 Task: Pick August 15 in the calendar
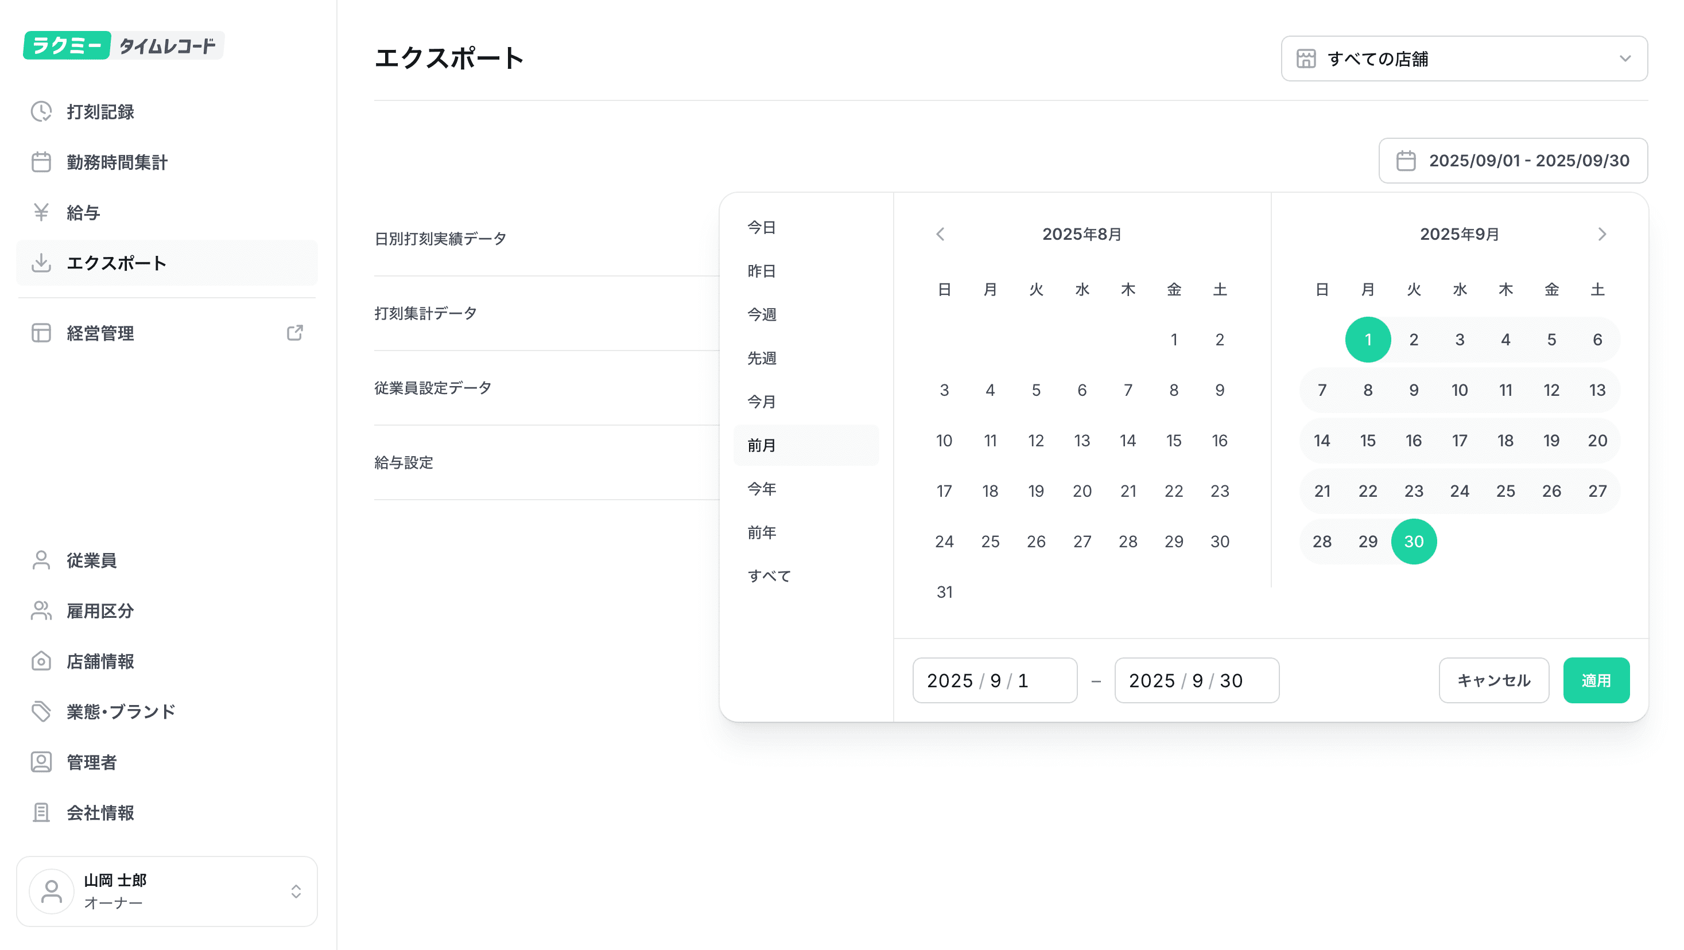[x=1173, y=441]
